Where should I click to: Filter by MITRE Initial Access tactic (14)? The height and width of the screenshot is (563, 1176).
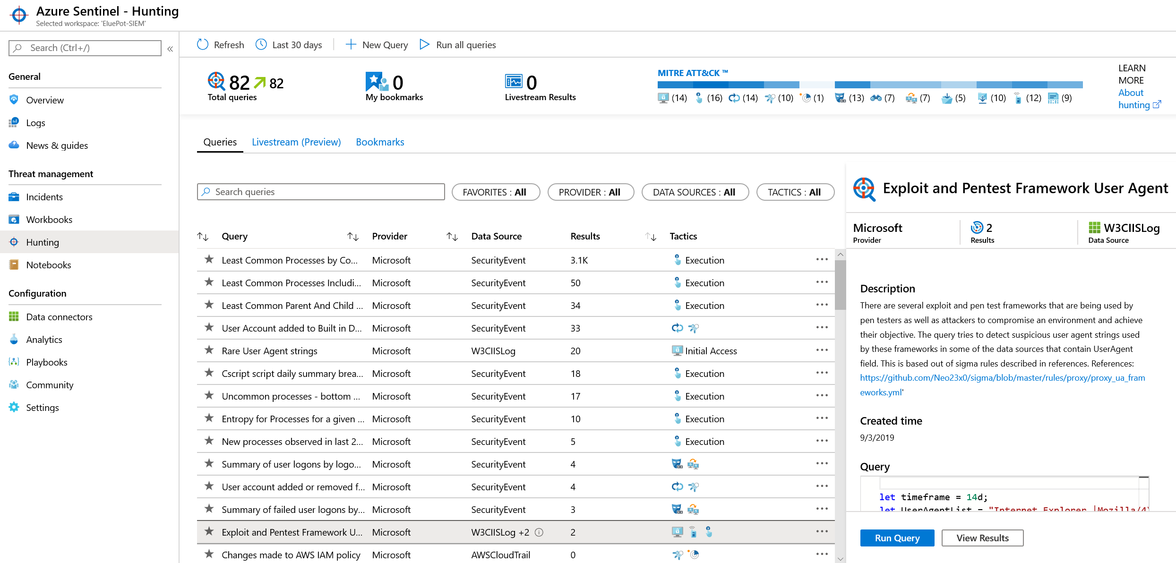click(x=672, y=98)
